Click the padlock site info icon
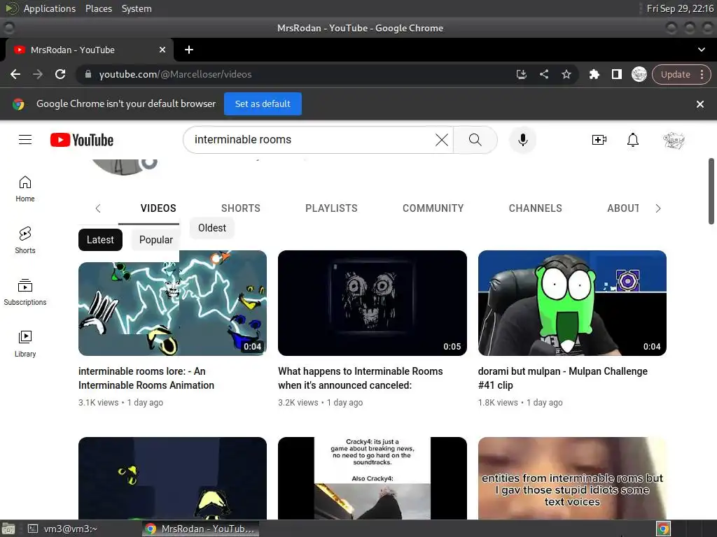717x537 pixels. pos(88,74)
